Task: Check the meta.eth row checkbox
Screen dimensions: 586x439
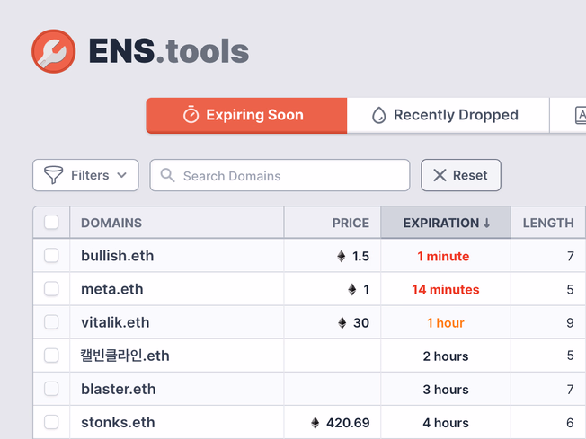Action: tap(51, 289)
